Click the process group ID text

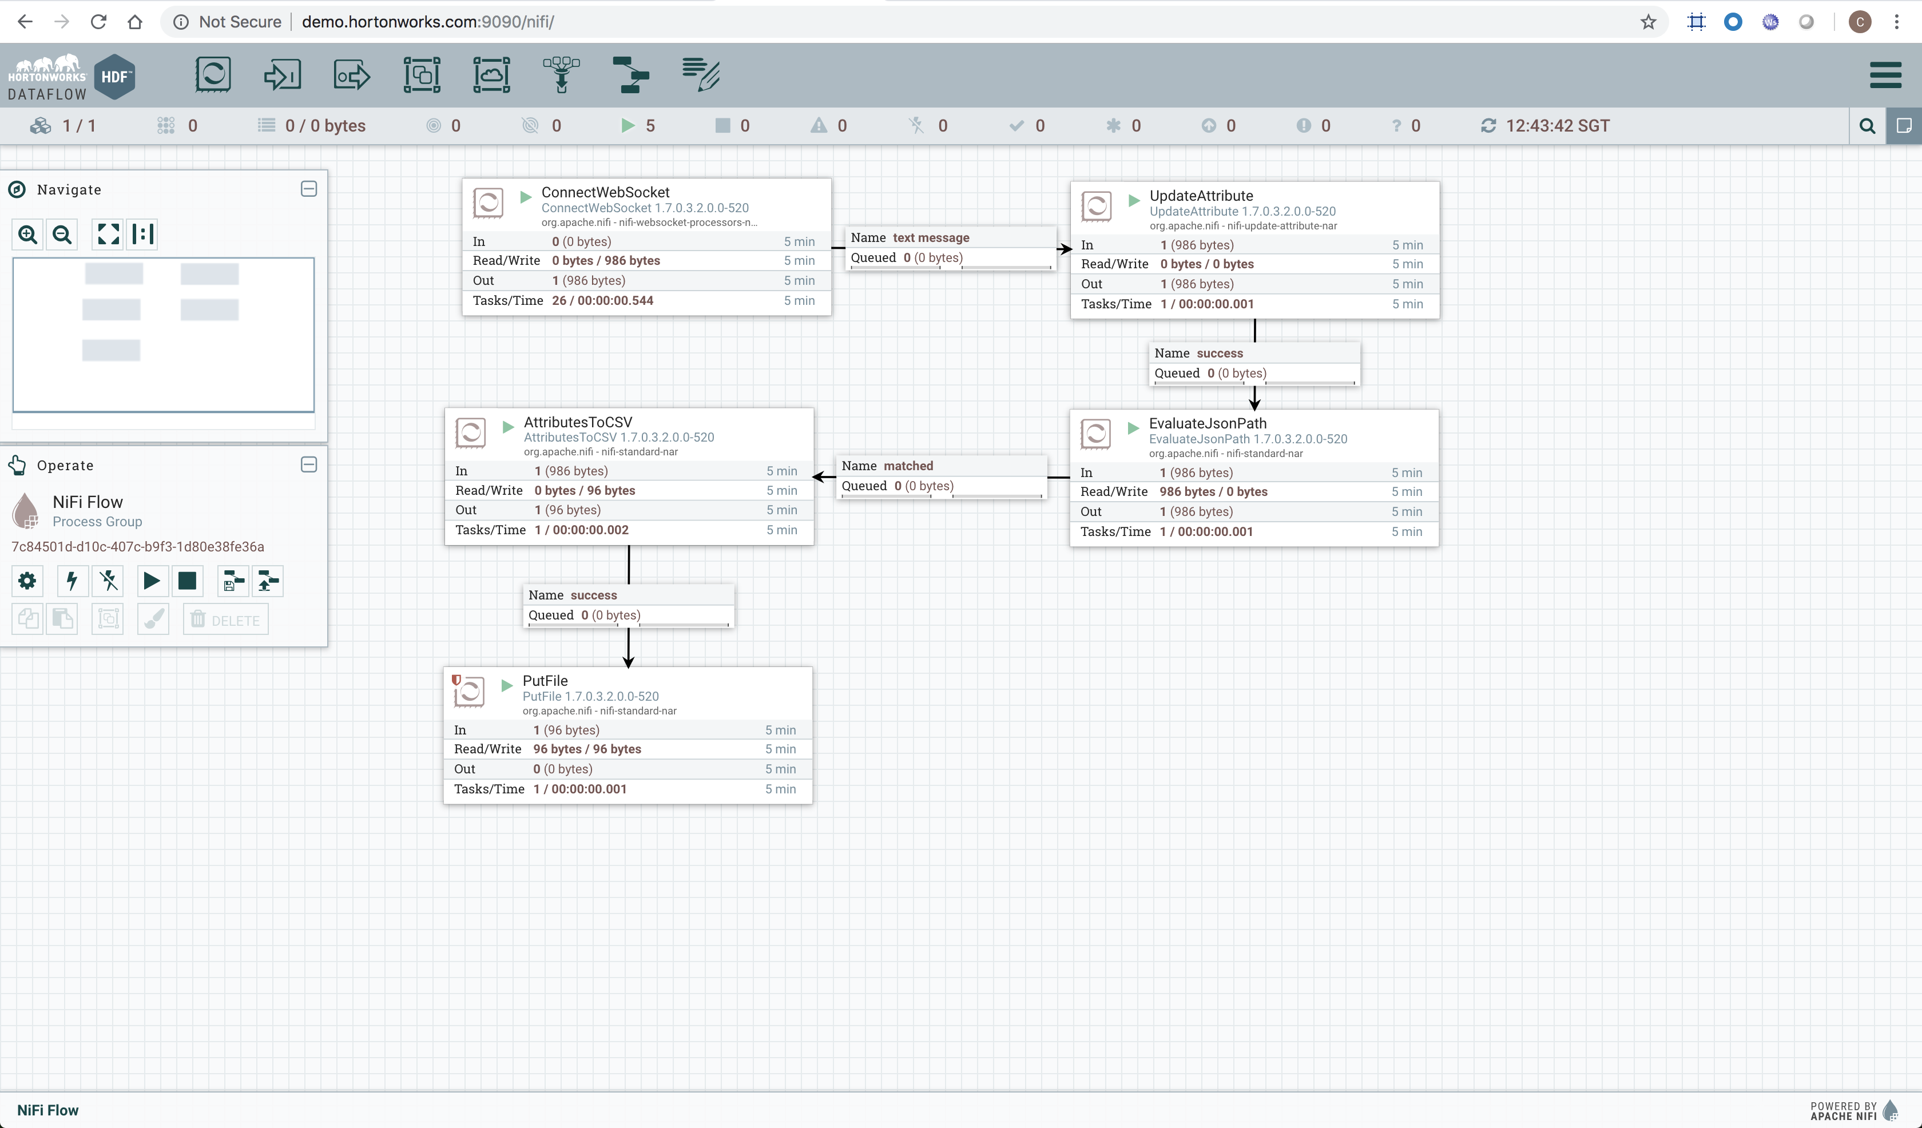137,547
